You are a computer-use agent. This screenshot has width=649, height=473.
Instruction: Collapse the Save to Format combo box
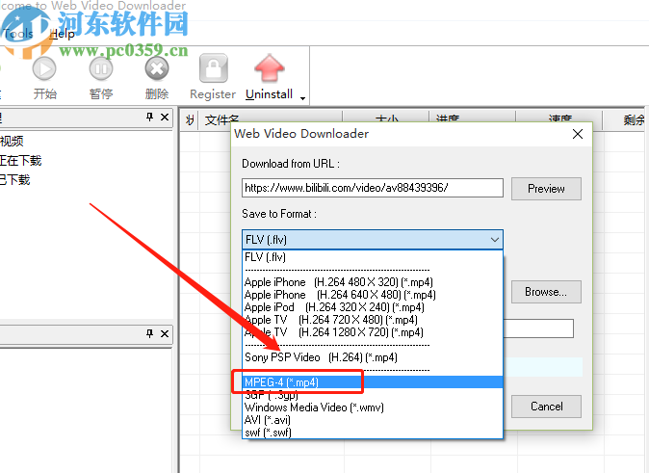point(494,240)
